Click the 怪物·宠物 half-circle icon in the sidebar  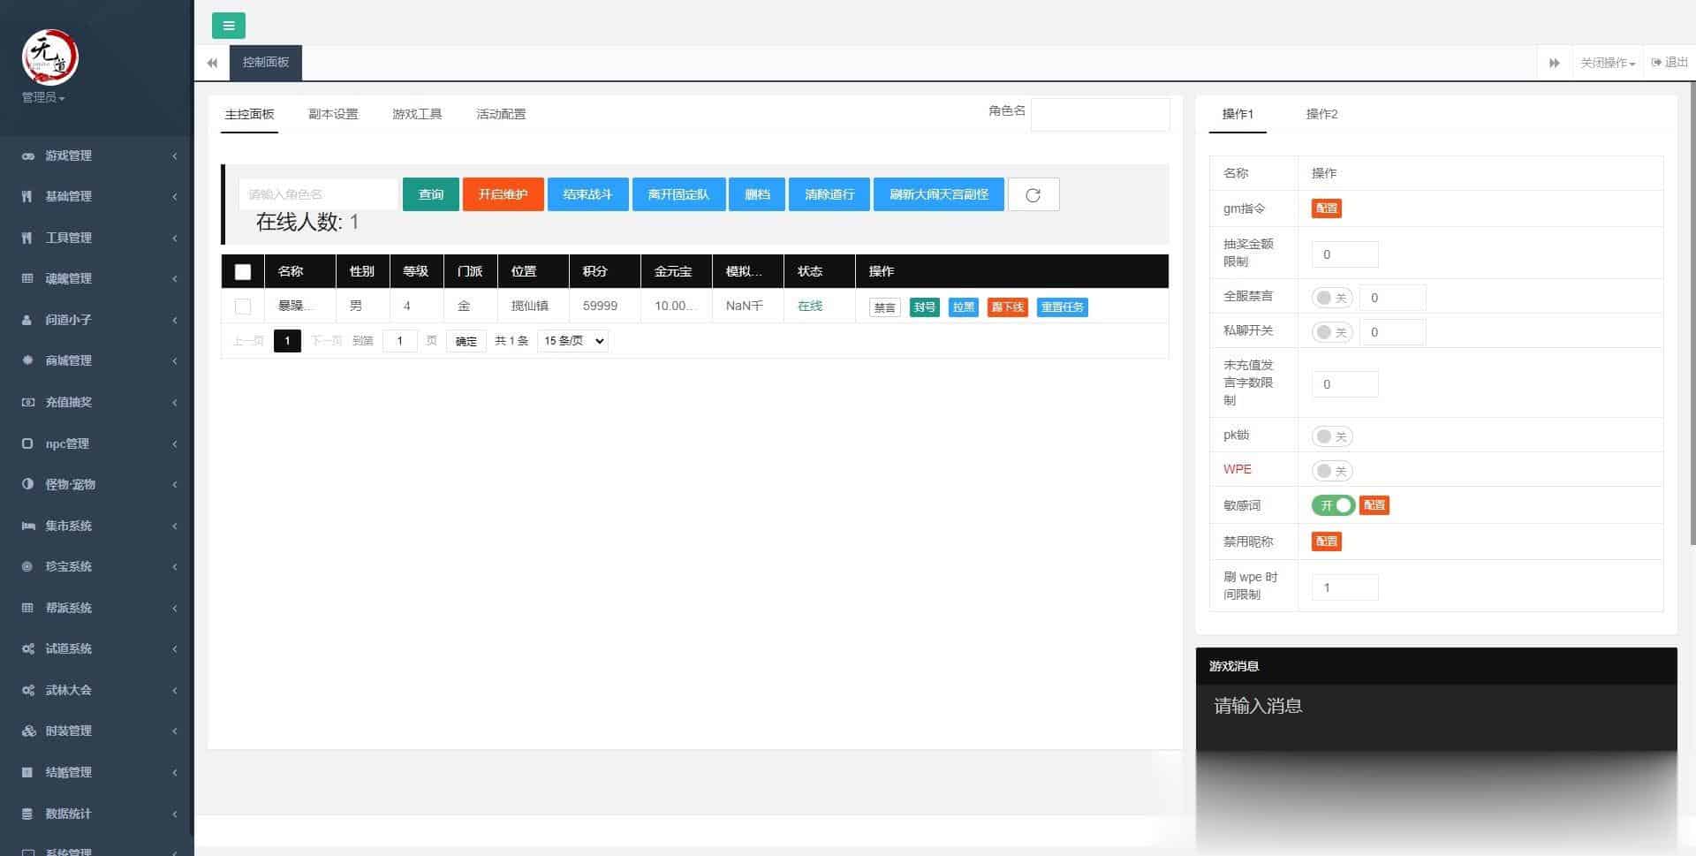[27, 484]
